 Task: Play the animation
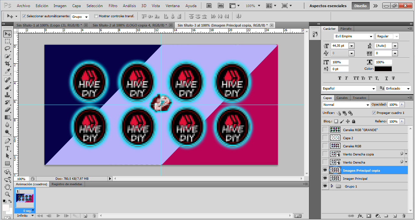[58, 215]
